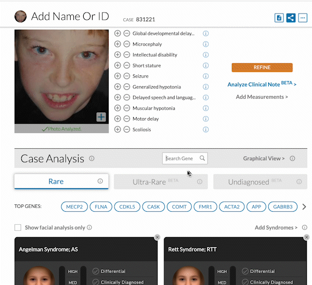Screen dimensions: 312x285
Task: Click the document notes icon in header
Action: (x=279, y=18)
